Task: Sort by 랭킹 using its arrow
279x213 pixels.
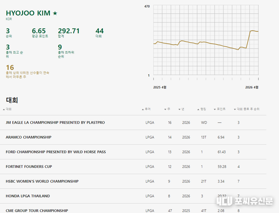Action: coord(198,109)
